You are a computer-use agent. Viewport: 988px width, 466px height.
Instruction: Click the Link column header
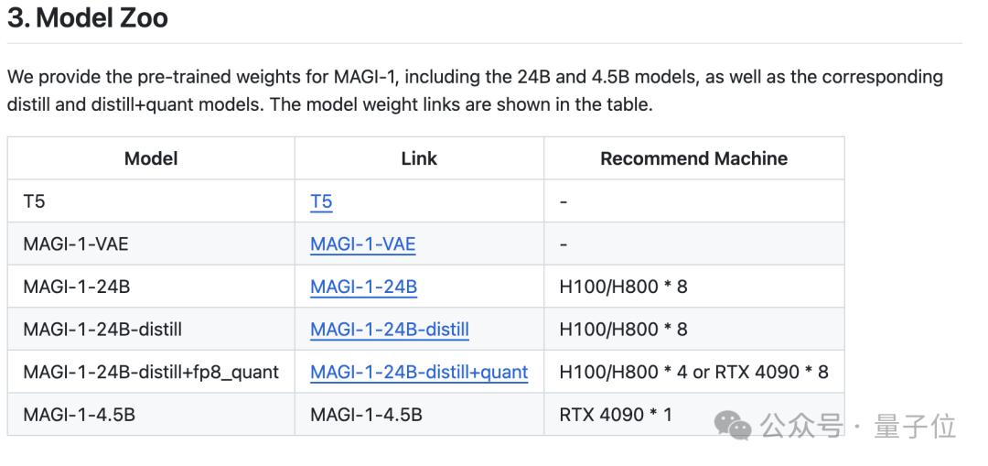(419, 158)
